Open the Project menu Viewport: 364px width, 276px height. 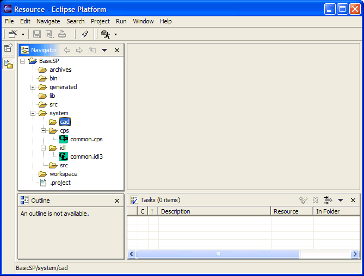[x=100, y=21]
